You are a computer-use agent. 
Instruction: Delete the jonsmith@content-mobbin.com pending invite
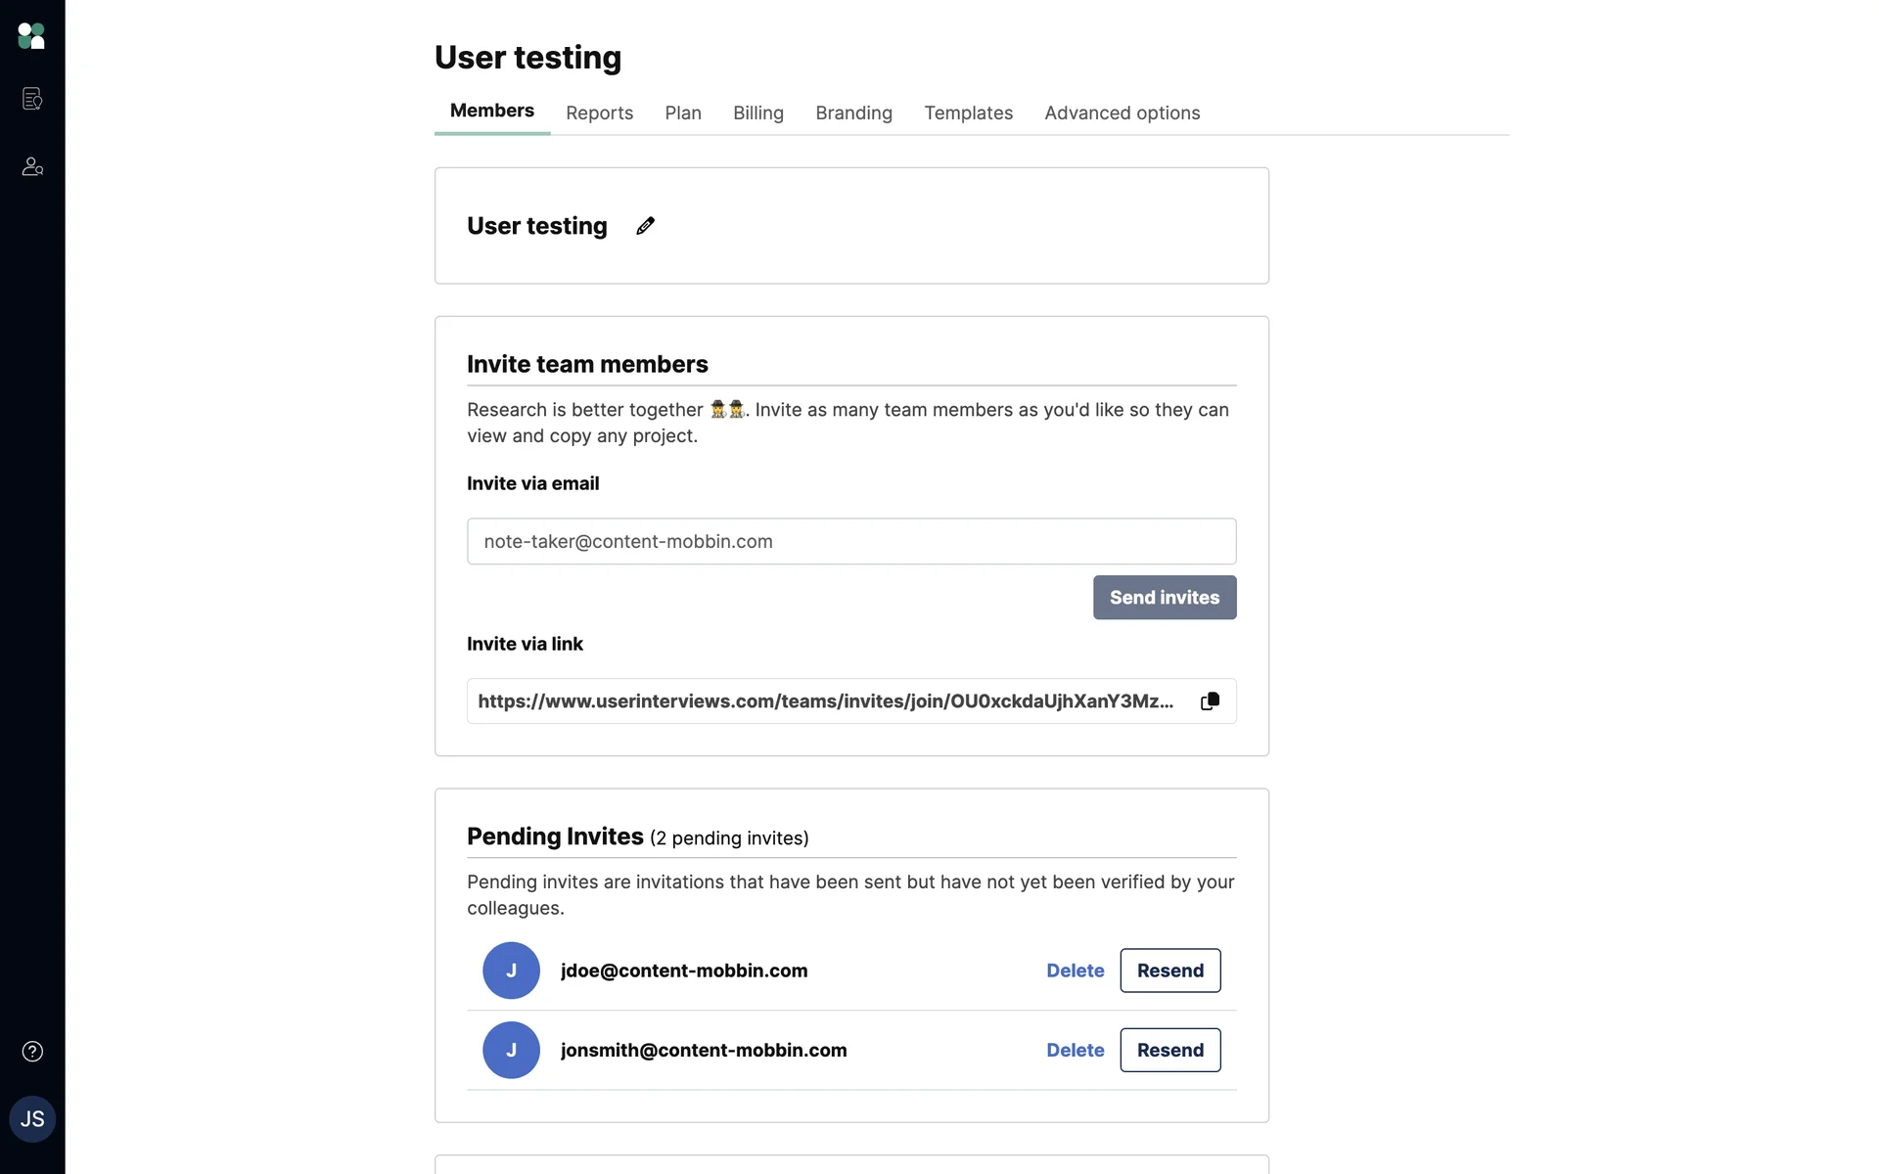click(x=1075, y=1050)
